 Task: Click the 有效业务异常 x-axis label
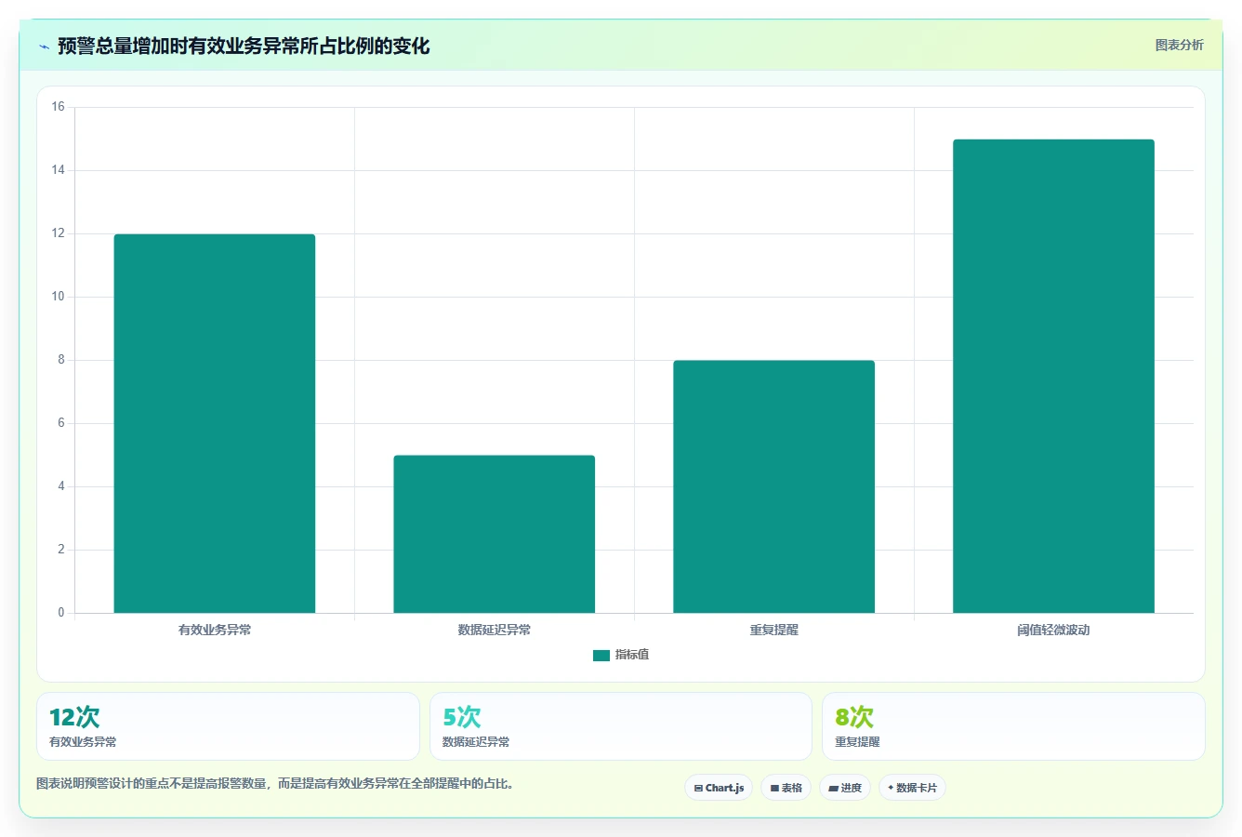tap(215, 630)
